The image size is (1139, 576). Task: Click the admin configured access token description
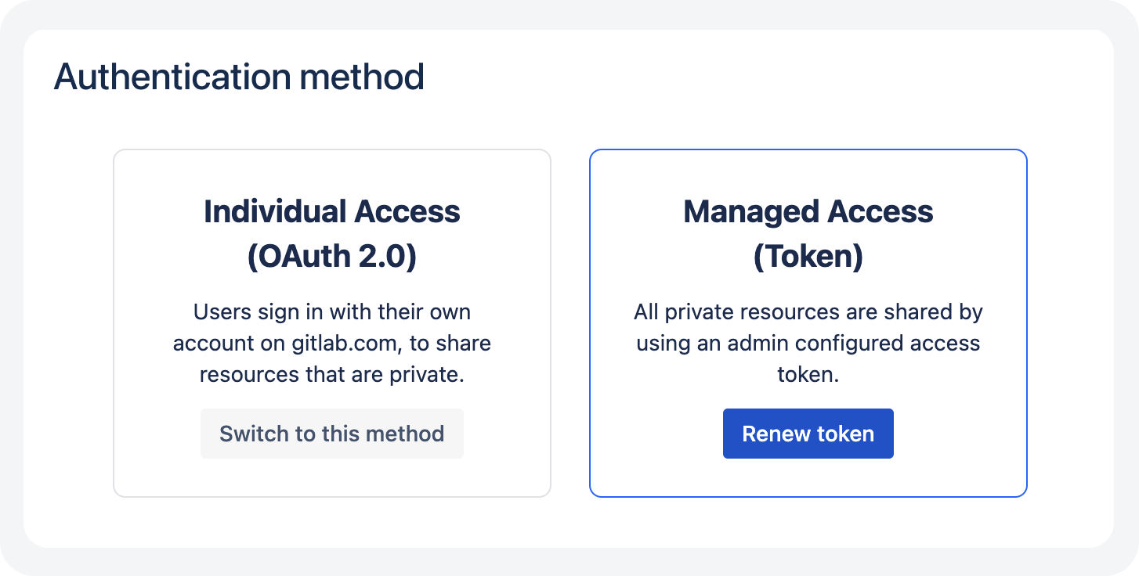click(x=808, y=343)
